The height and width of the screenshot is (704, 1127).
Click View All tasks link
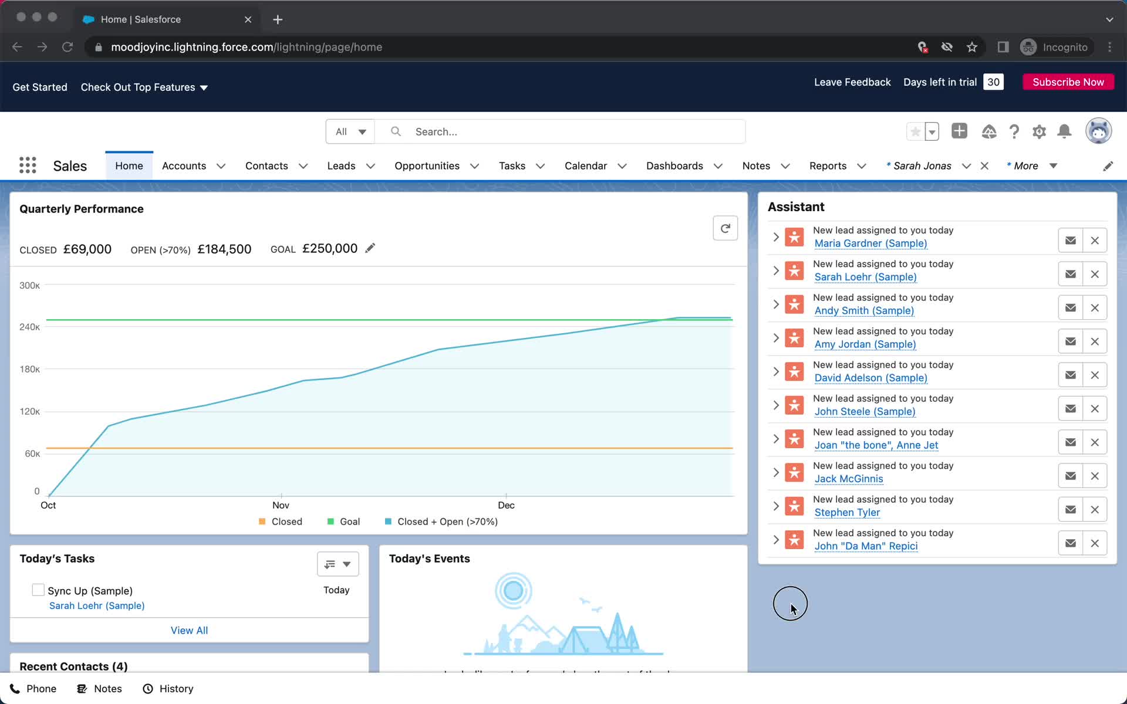189,630
